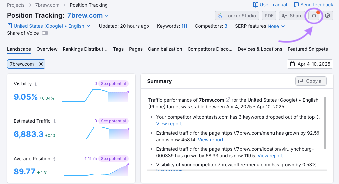Screen dimensions: 339x184
Task: Open the Featured Snippets tab
Action: tap(308, 49)
